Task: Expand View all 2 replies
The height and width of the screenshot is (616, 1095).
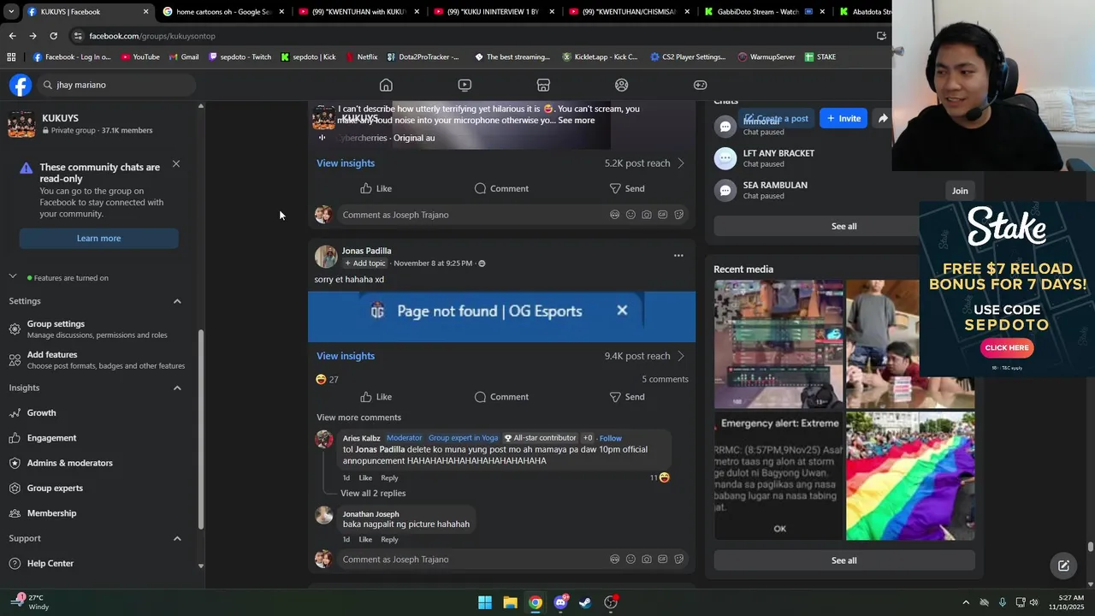Action: coord(373,493)
